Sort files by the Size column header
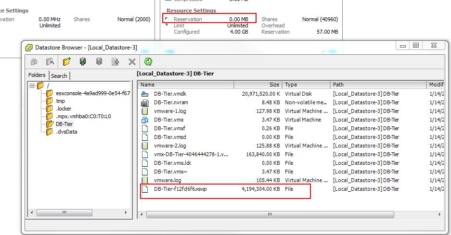This screenshot has height=235, width=451. coord(258,85)
